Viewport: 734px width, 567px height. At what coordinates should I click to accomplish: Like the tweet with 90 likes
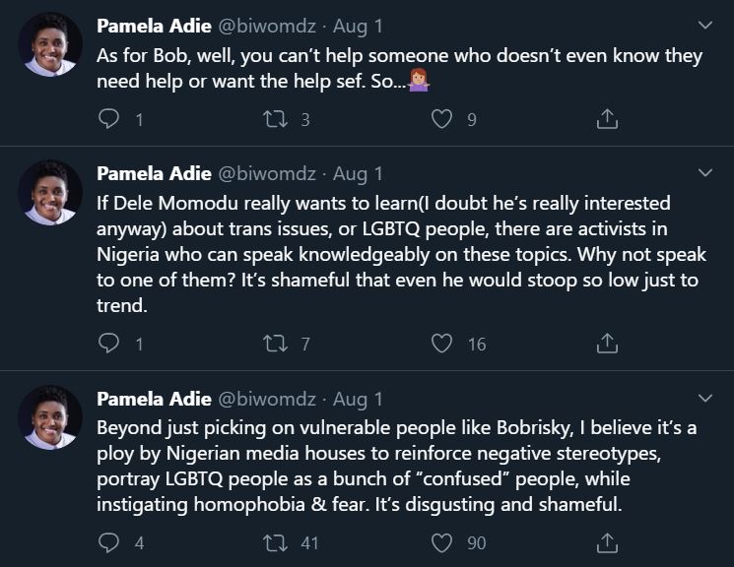click(x=441, y=542)
